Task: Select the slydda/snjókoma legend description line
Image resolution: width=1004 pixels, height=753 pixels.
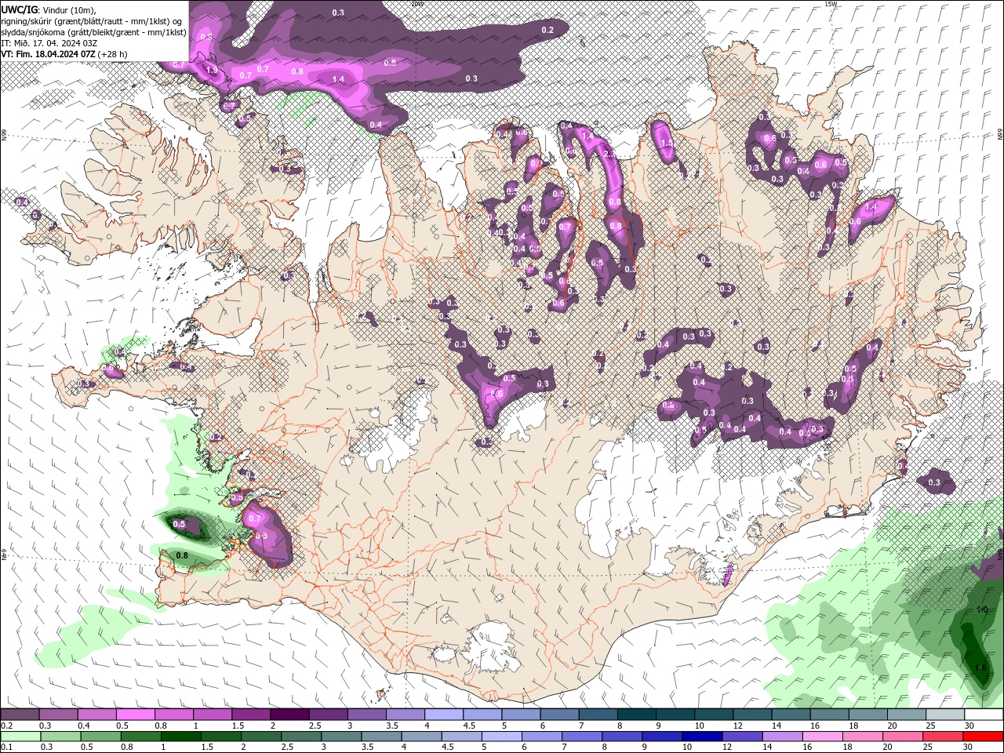Action: click(x=93, y=32)
